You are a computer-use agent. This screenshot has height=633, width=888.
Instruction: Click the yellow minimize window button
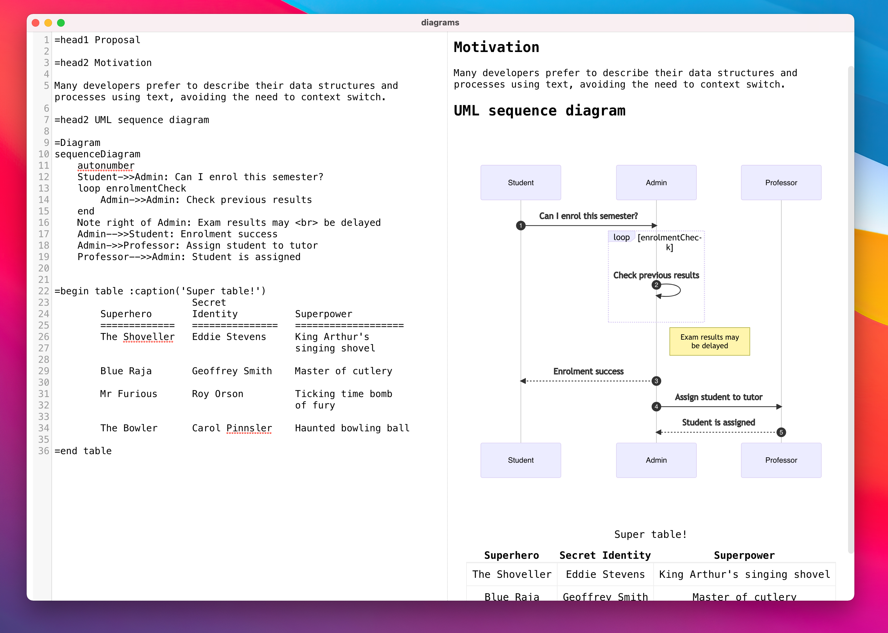pos(48,23)
